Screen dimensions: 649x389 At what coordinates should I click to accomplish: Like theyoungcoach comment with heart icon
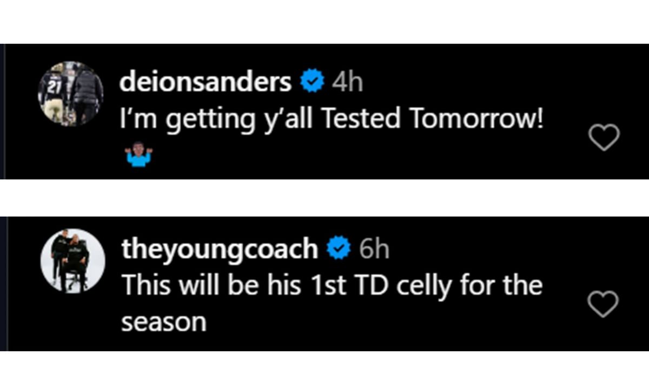(x=604, y=305)
